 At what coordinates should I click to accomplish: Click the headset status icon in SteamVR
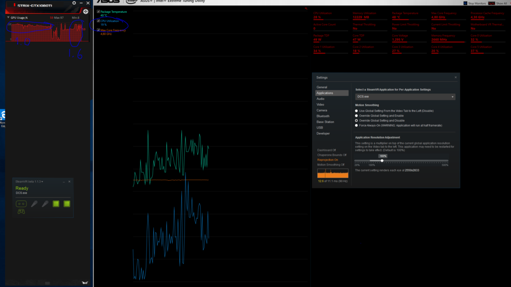(21, 204)
